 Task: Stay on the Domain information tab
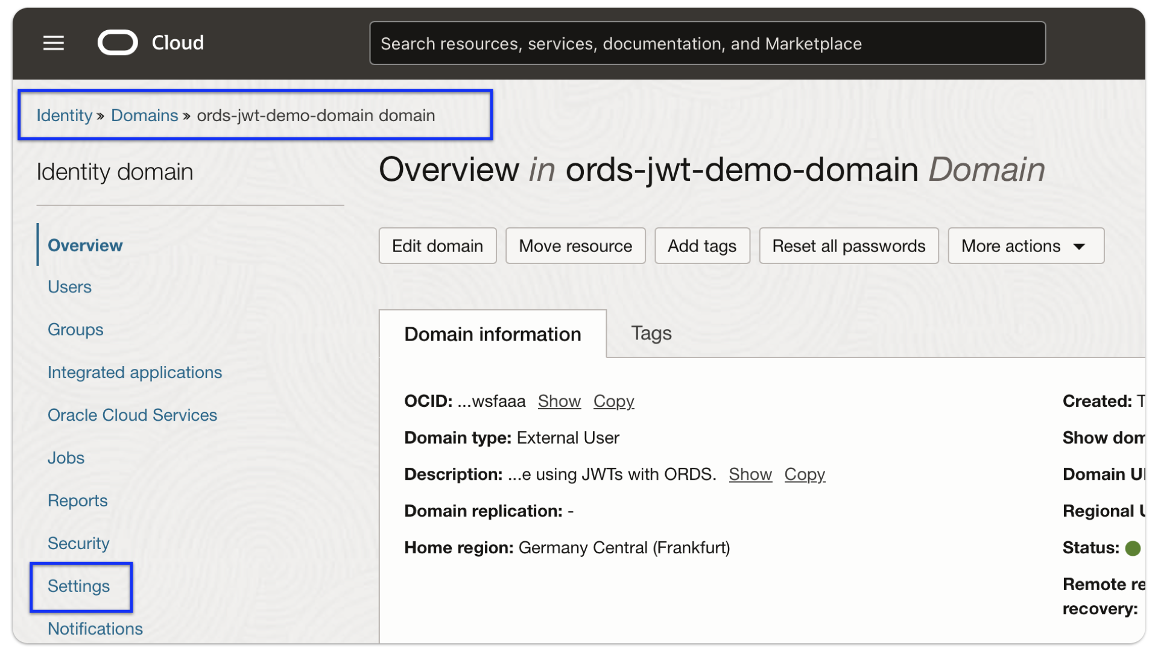click(x=492, y=334)
